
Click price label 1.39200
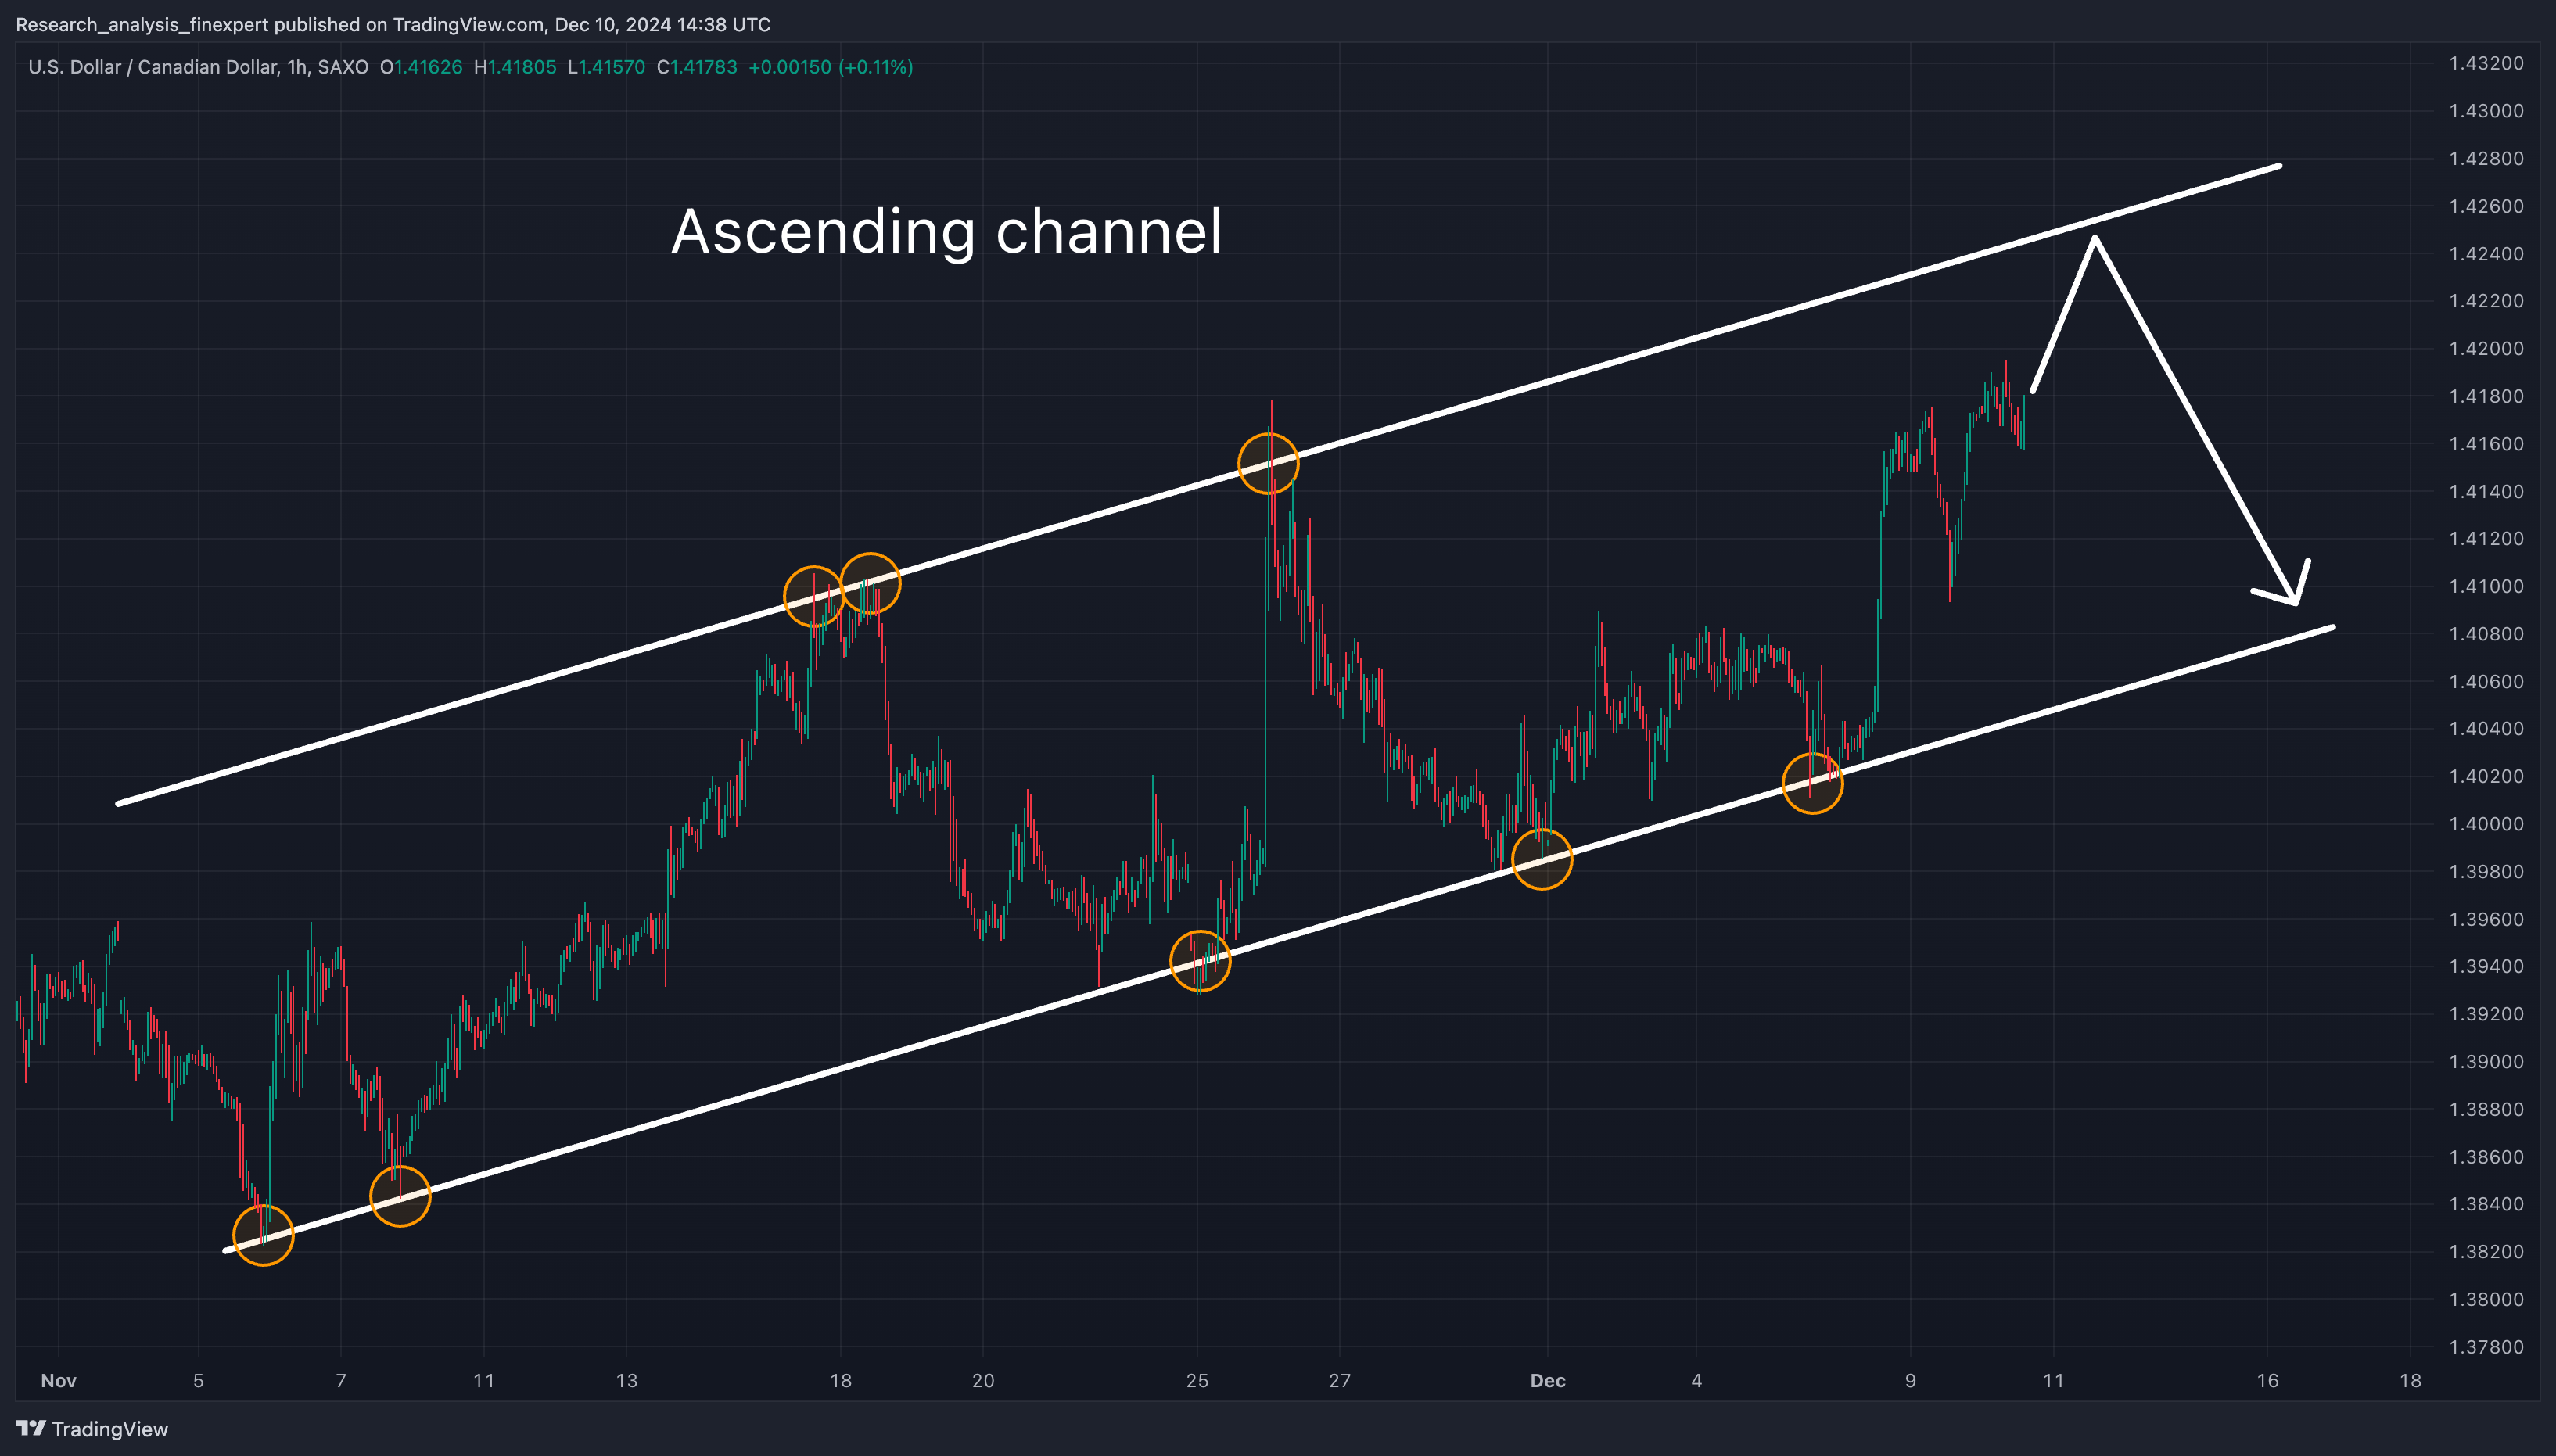pos(2486,1014)
